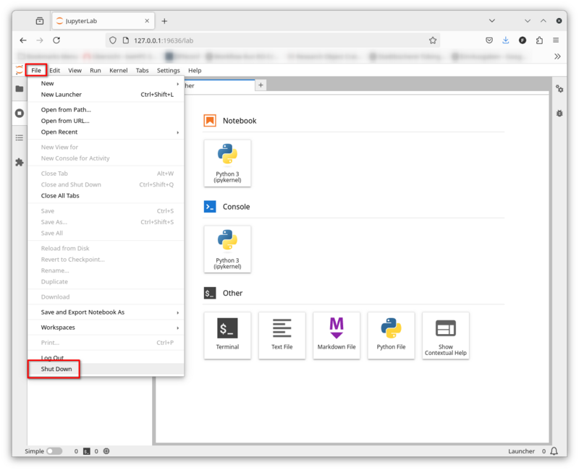
Task: Expand the Workspaces submenu
Action: click(106, 328)
